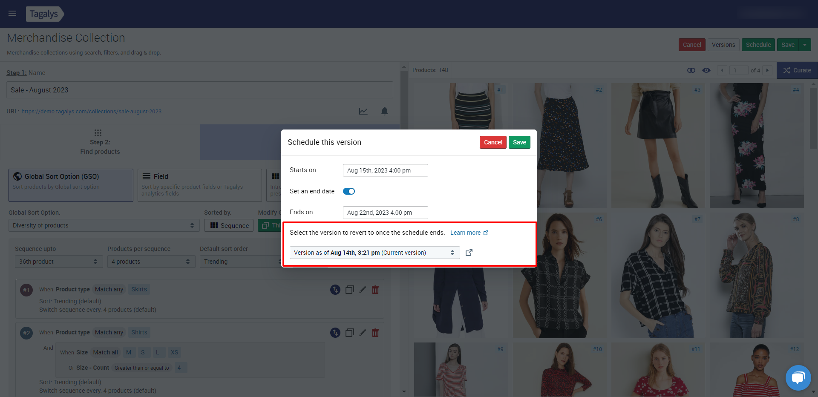Select product thumbnail #8
This screenshot has width=818, height=397.
pos(757,276)
